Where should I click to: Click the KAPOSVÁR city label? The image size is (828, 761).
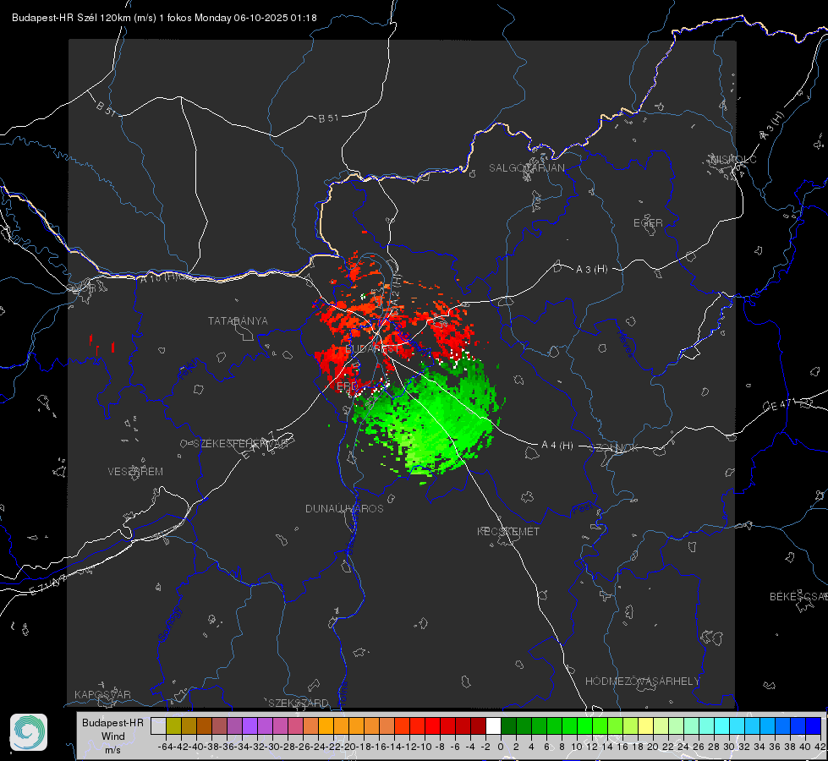102,694
